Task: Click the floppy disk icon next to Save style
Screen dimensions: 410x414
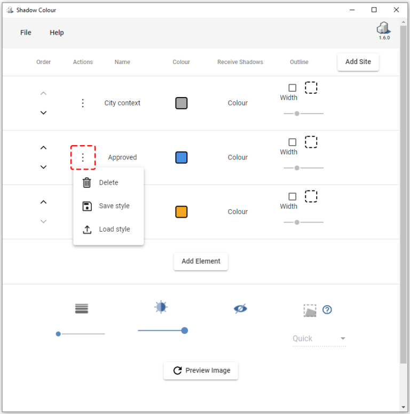Action: click(x=87, y=206)
